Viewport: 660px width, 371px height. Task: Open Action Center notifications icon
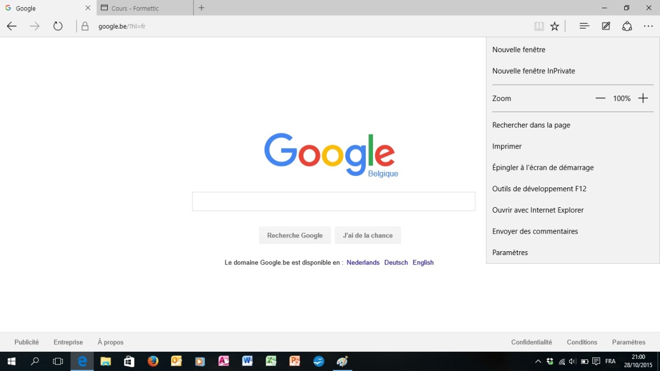point(596,361)
